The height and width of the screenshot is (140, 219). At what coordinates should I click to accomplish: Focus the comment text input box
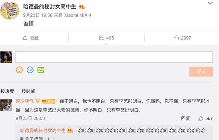pos(114,57)
